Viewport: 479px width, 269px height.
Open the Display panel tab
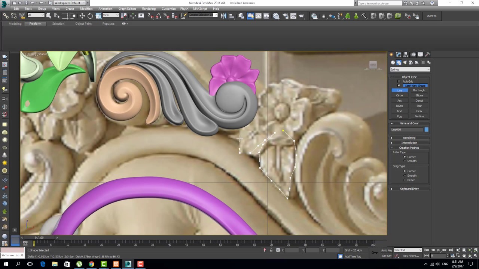[x=420, y=55]
